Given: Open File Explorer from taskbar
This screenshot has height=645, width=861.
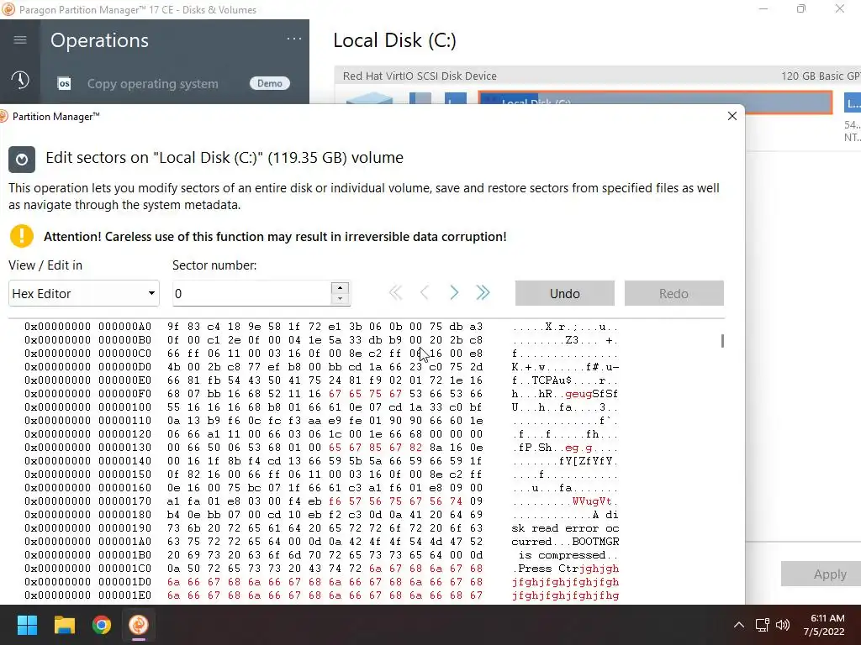Looking at the screenshot, I should 64,625.
